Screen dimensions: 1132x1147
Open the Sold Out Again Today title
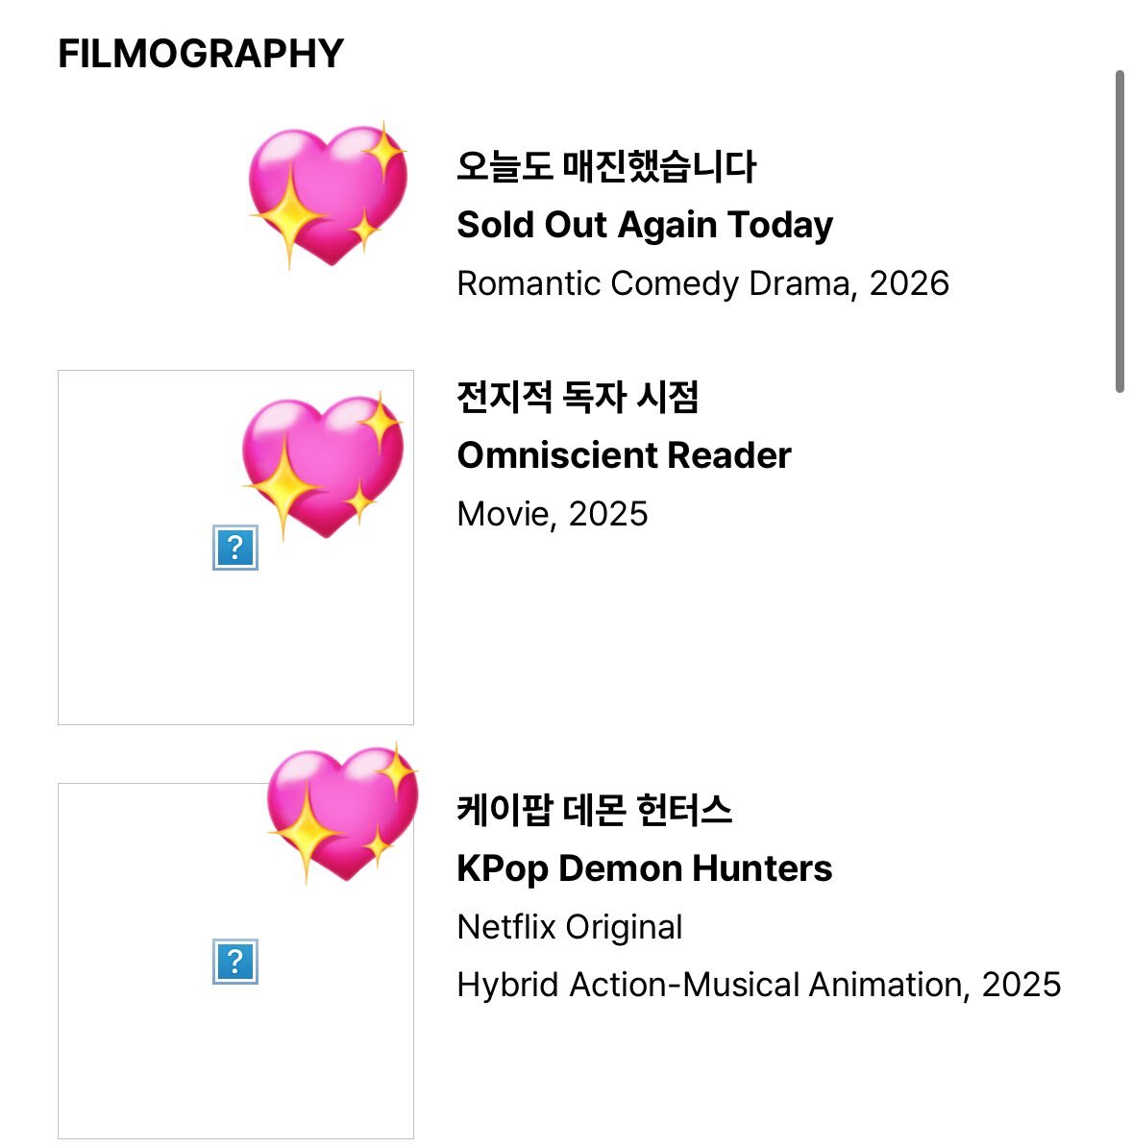[x=645, y=225]
